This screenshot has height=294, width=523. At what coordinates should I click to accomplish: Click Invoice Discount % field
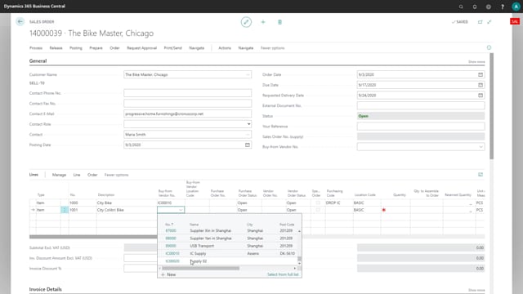pos(141,269)
